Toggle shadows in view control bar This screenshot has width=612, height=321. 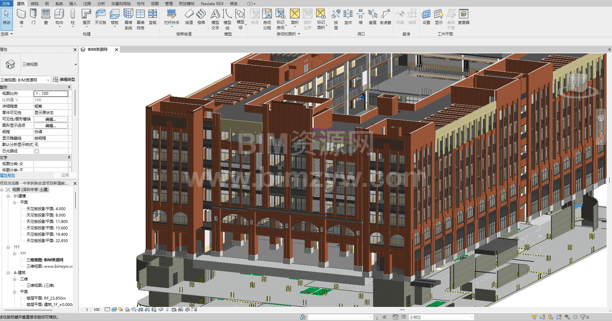point(127,310)
